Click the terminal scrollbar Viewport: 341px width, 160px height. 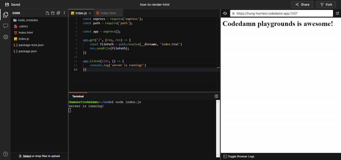(x=218, y=128)
